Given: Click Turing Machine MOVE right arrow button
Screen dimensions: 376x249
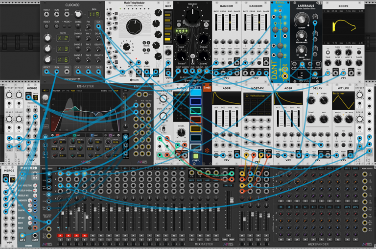Looking at the screenshot, I should [x=148, y=50].
